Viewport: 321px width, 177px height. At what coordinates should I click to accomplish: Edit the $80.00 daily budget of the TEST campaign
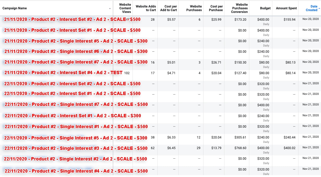[x=263, y=73]
